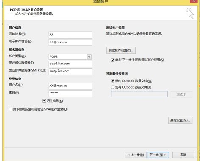Click the 您的姓名 name input field
Viewport: 200px width, 161px height.
[70, 35]
